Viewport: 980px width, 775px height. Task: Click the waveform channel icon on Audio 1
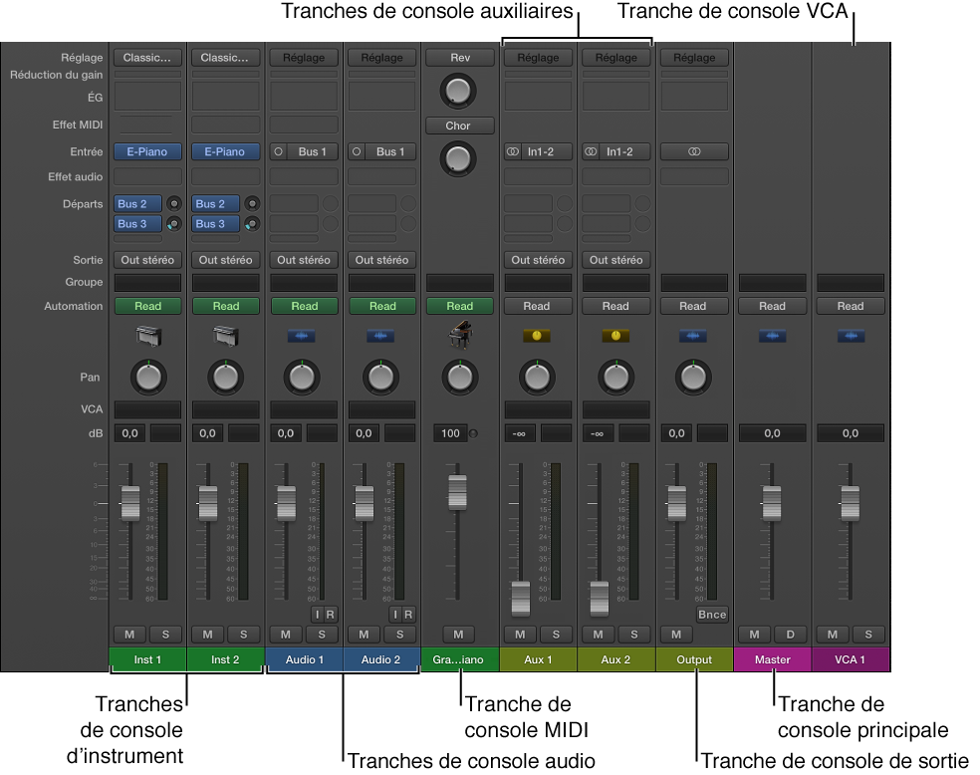[304, 336]
